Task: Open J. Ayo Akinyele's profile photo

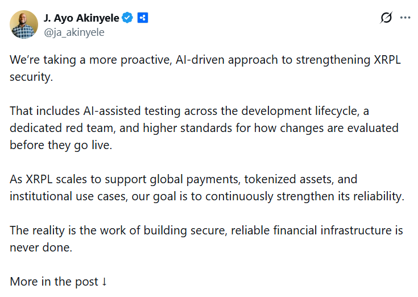Action: tap(23, 24)
